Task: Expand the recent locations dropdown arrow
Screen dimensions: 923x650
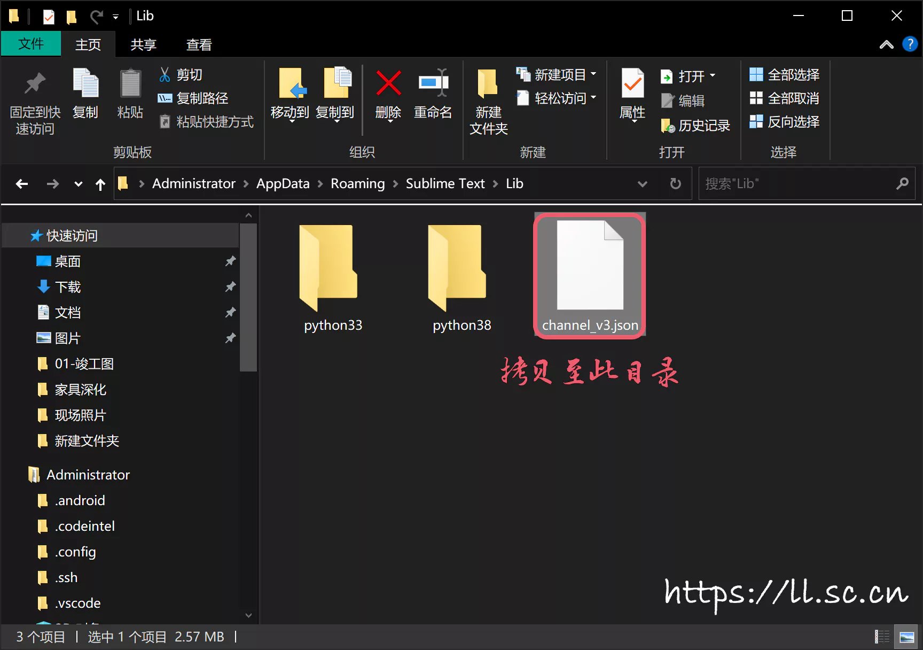Action: [79, 184]
